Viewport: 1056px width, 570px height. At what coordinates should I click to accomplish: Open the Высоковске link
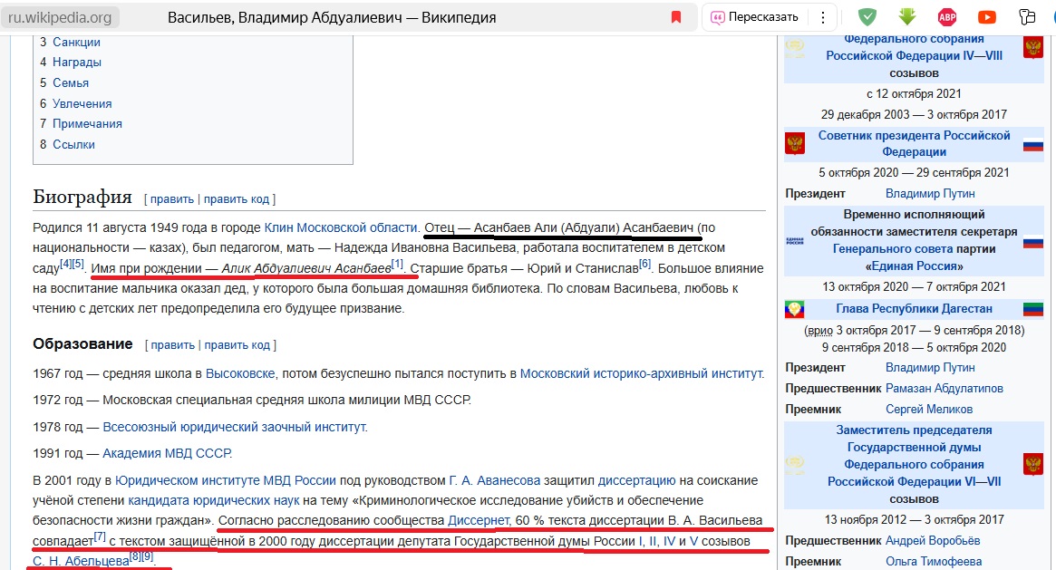point(240,373)
